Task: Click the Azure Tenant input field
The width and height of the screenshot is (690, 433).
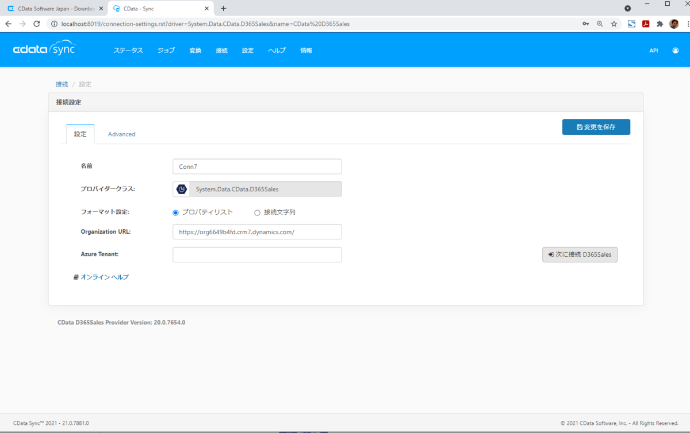Action: (257, 254)
